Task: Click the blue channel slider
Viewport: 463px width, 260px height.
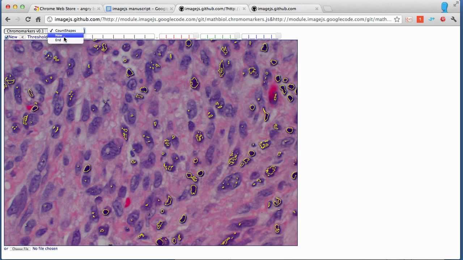Action: pyautogui.click(x=261, y=36)
